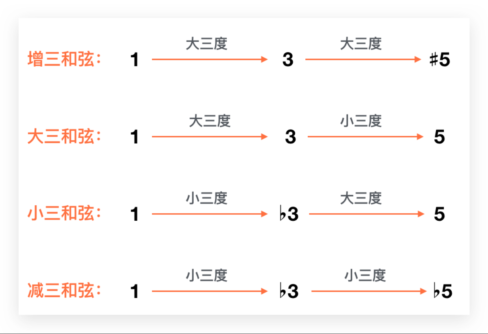Click flat 3 in the 减三和弦 row

pos(289,291)
